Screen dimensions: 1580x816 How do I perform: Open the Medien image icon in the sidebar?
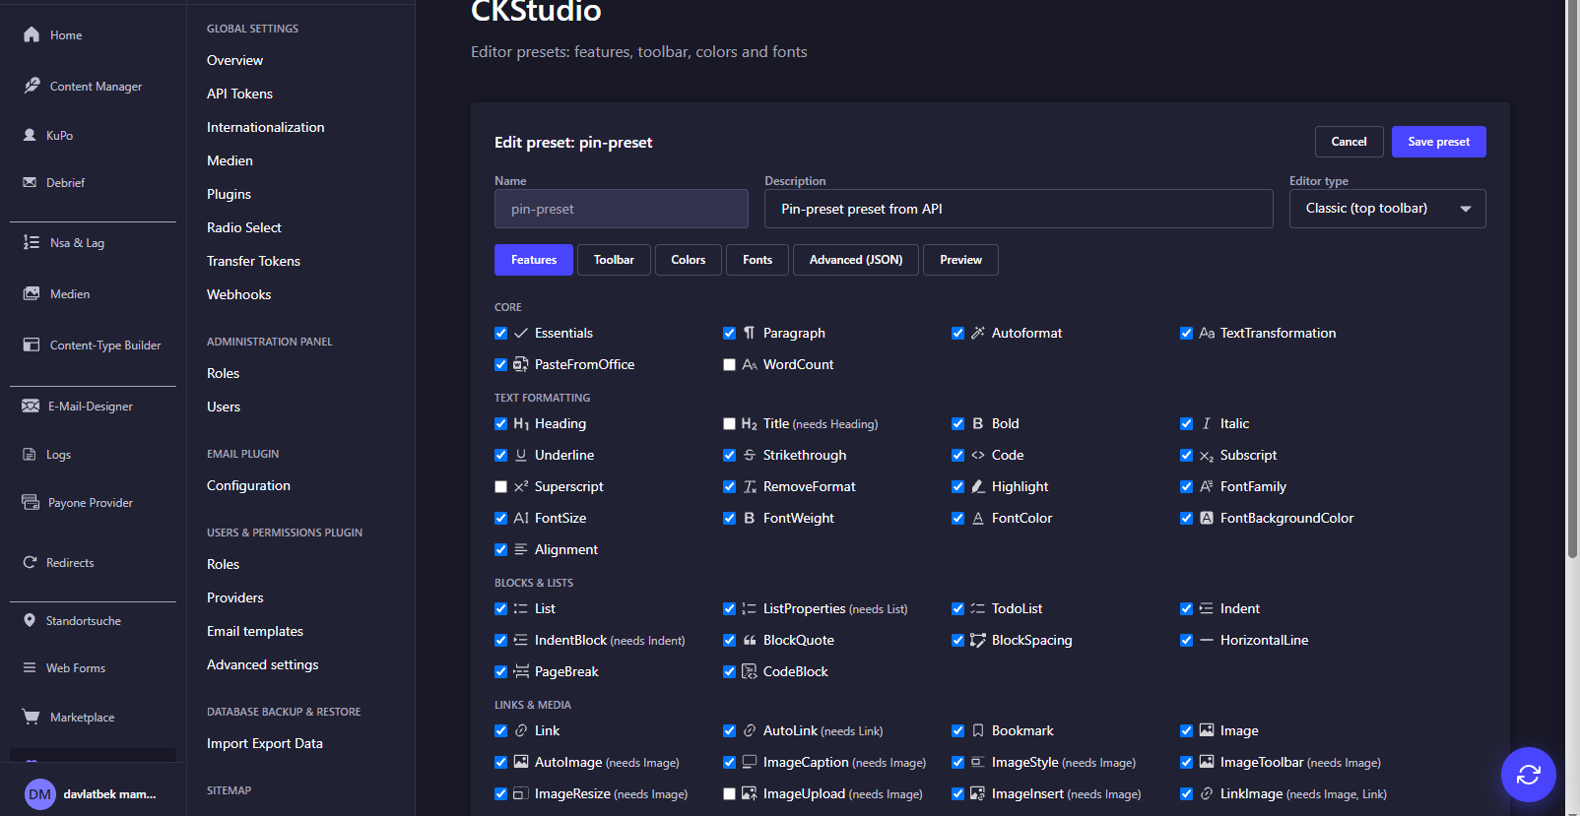point(32,293)
